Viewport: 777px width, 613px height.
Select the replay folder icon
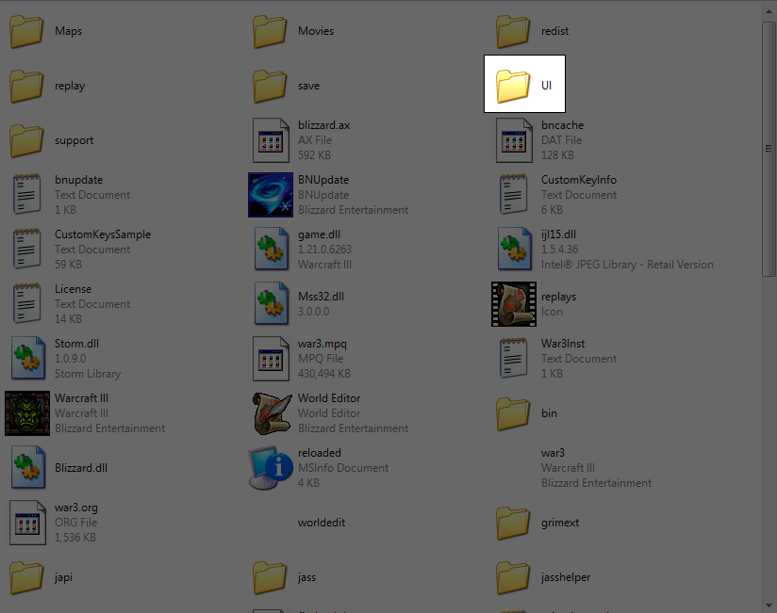(x=26, y=86)
